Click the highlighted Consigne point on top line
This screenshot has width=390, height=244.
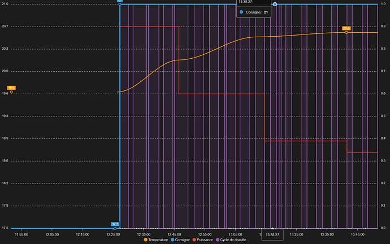point(275,5)
